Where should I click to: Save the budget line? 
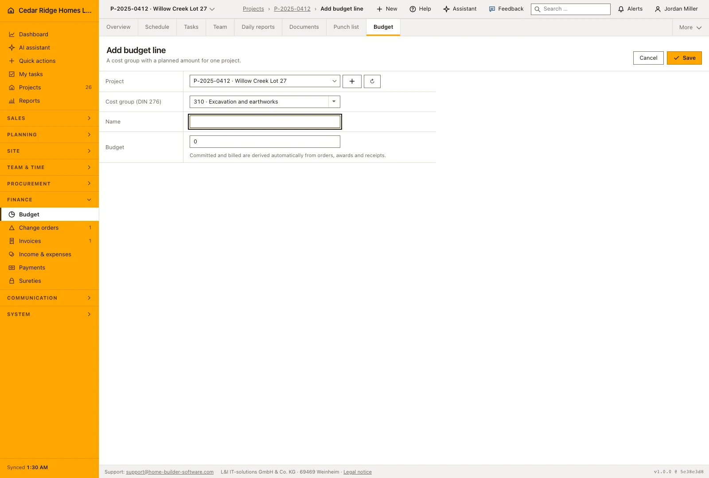(x=684, y=58)
